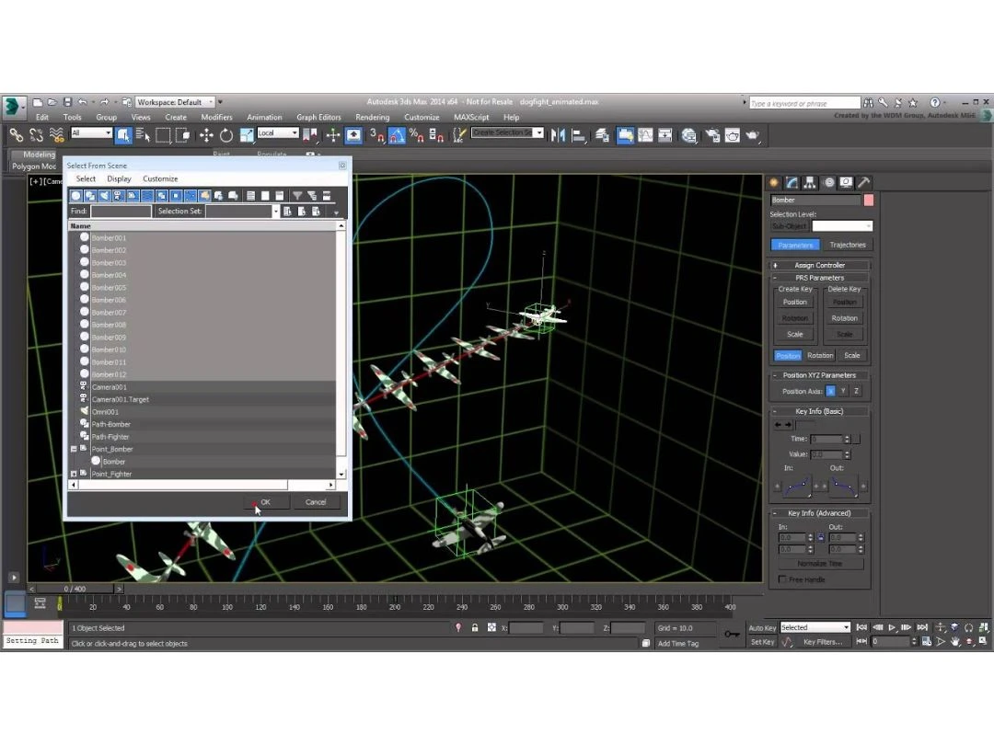Click the Key Filters button
Viewport: 994px width, 745px height.
(822, 642)
